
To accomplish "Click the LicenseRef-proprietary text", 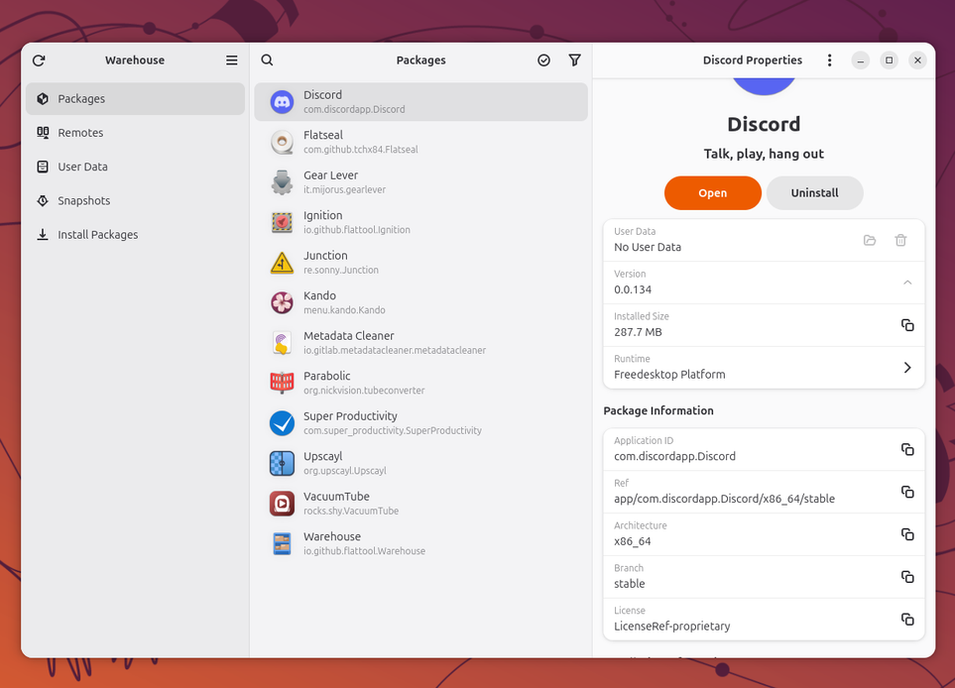I will [x=671, y=627].
